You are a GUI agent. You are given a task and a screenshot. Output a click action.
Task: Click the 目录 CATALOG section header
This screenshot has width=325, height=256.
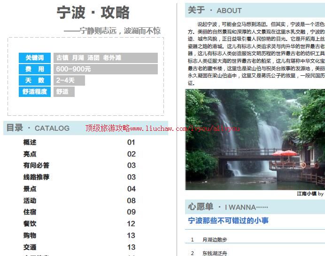point(38,128)
